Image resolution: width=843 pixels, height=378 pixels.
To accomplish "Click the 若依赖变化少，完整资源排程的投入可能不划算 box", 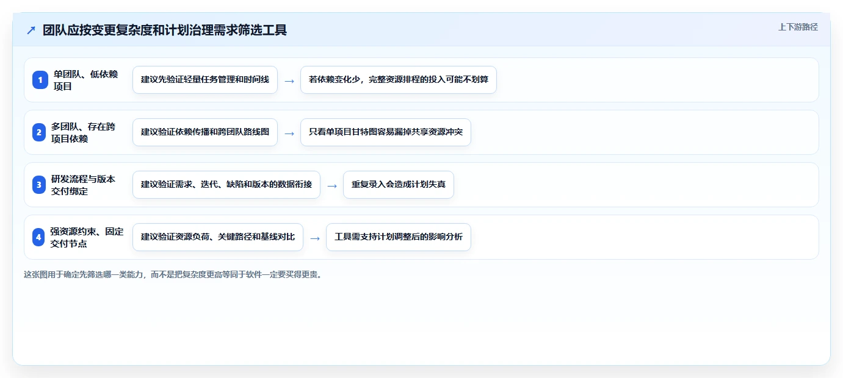I will click(x=399, y=80).
